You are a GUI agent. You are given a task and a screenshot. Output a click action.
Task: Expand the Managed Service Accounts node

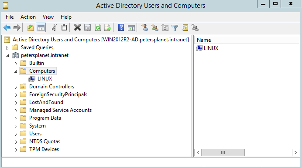tap(16, 111)
